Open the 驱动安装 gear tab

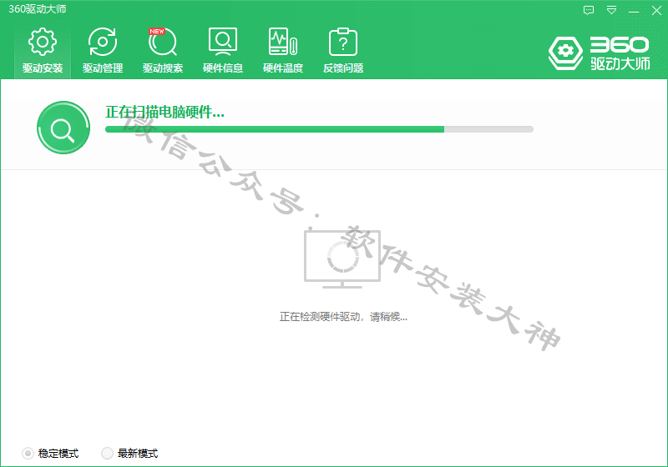pyautogui.click(x=43, y=51)
